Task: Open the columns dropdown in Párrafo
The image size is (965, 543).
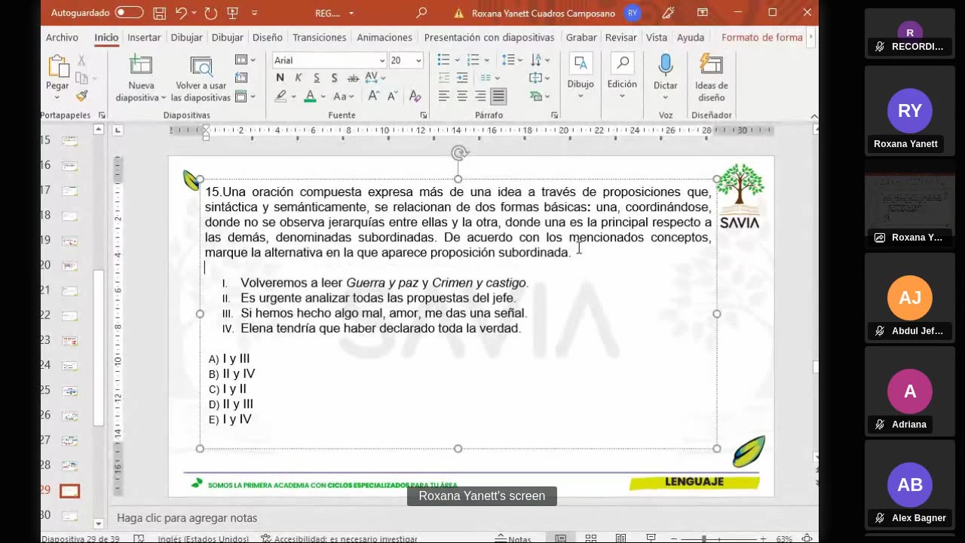Action: [490, 78]
